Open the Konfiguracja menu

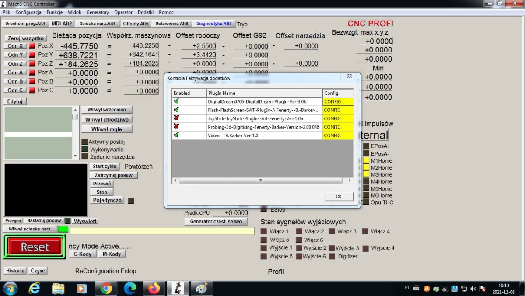point(28,12)
